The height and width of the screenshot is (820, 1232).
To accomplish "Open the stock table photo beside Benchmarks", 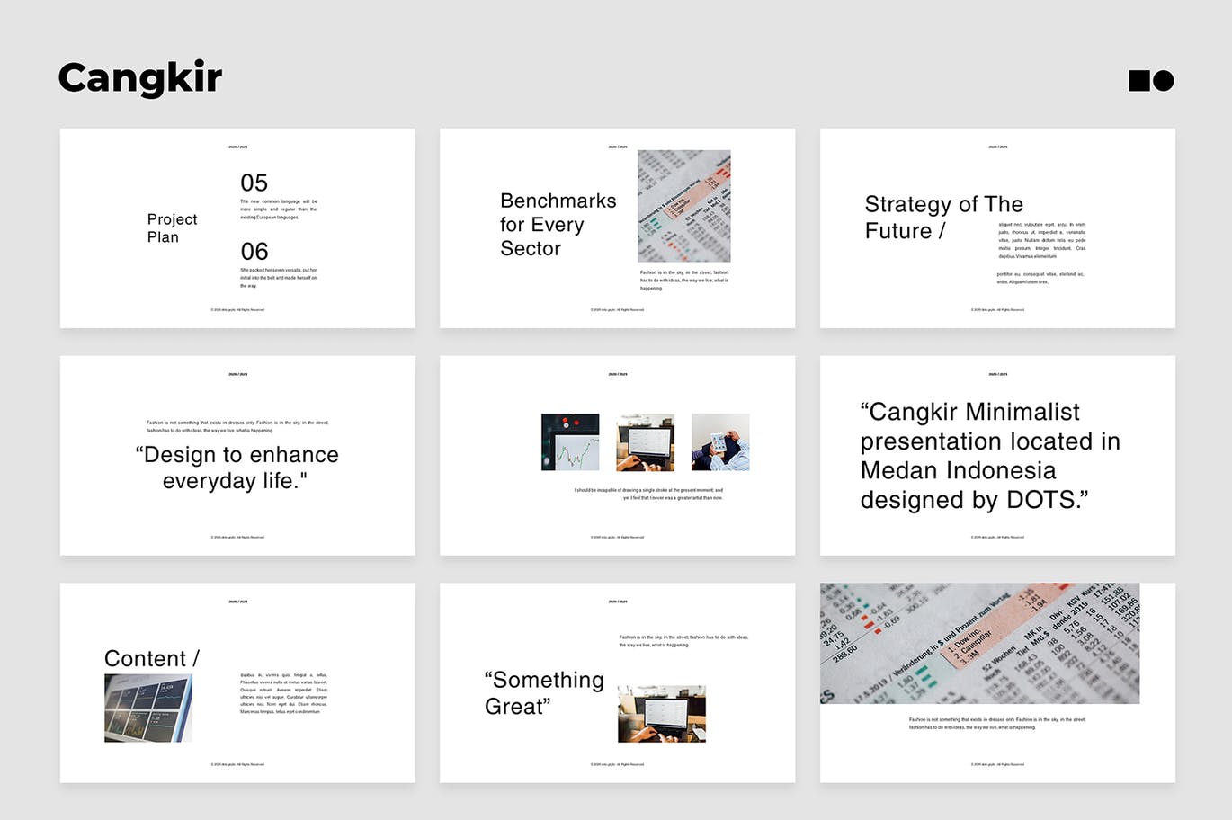I will tap(683, 206).
